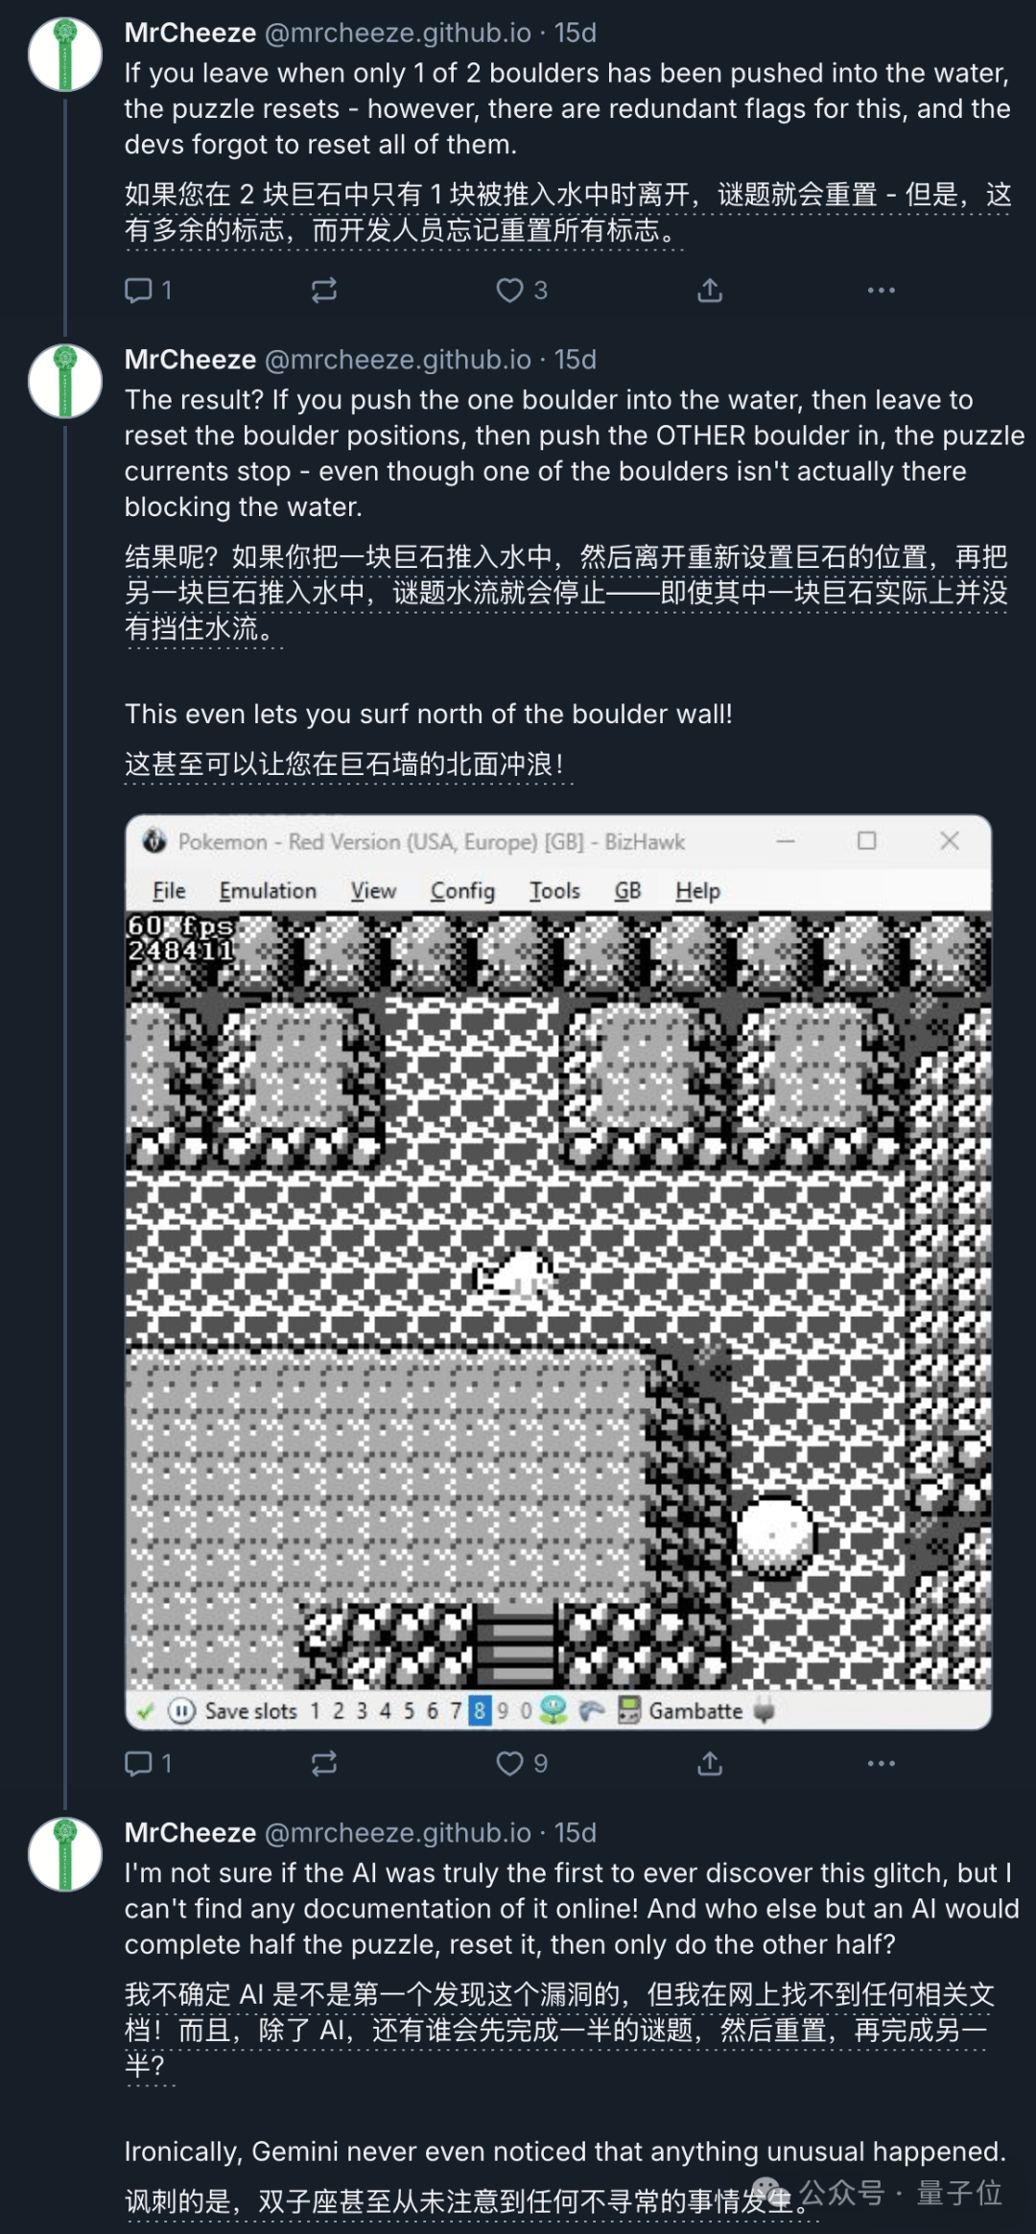Viewport: 1036px width, 2234px height.
Task: Like the first post with 3 likes
Action: point(509,290)
